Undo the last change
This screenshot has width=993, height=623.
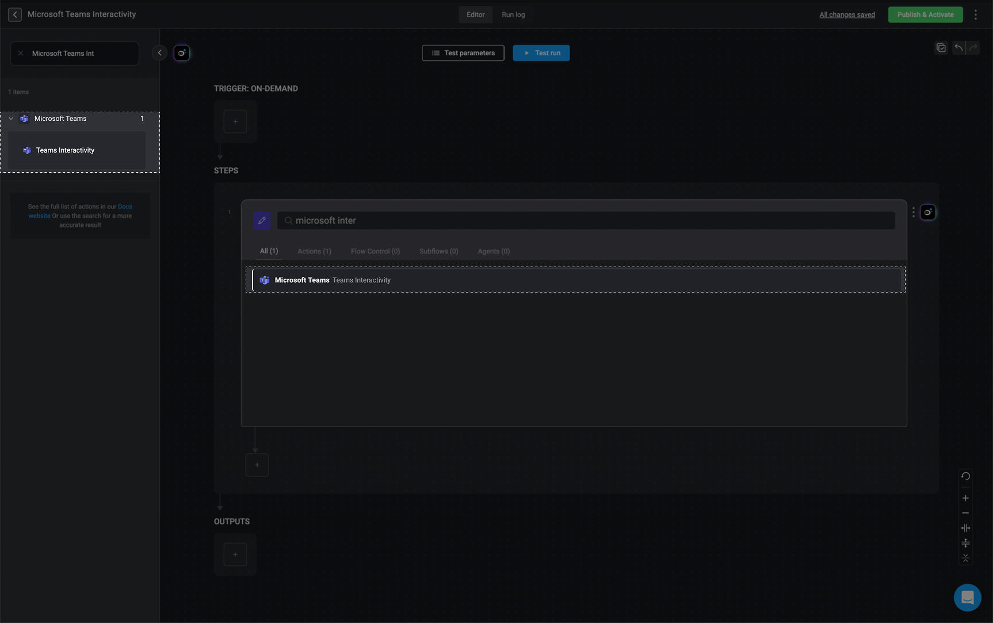[x=958, y=48]
